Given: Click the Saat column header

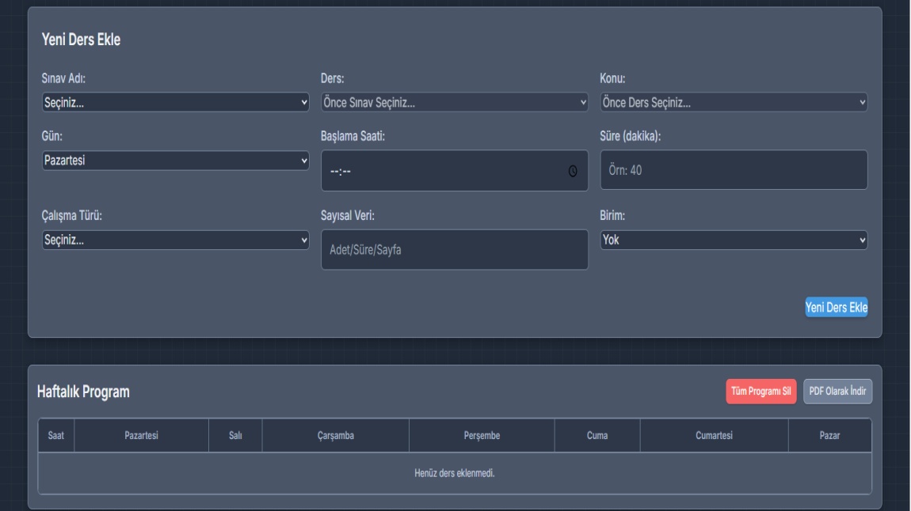Looking at the screenshot, I should click(x=55, y=436).
